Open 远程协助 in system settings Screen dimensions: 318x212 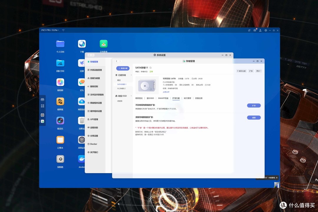click(x=95, y=127)
